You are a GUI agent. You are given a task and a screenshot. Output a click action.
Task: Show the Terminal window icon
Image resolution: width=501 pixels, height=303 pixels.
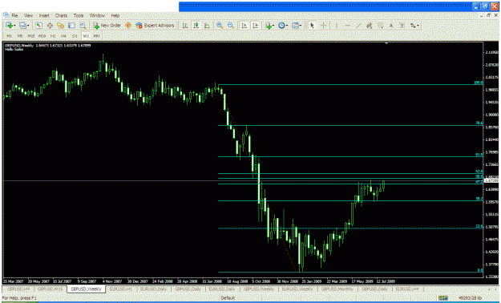coord(71,26)
